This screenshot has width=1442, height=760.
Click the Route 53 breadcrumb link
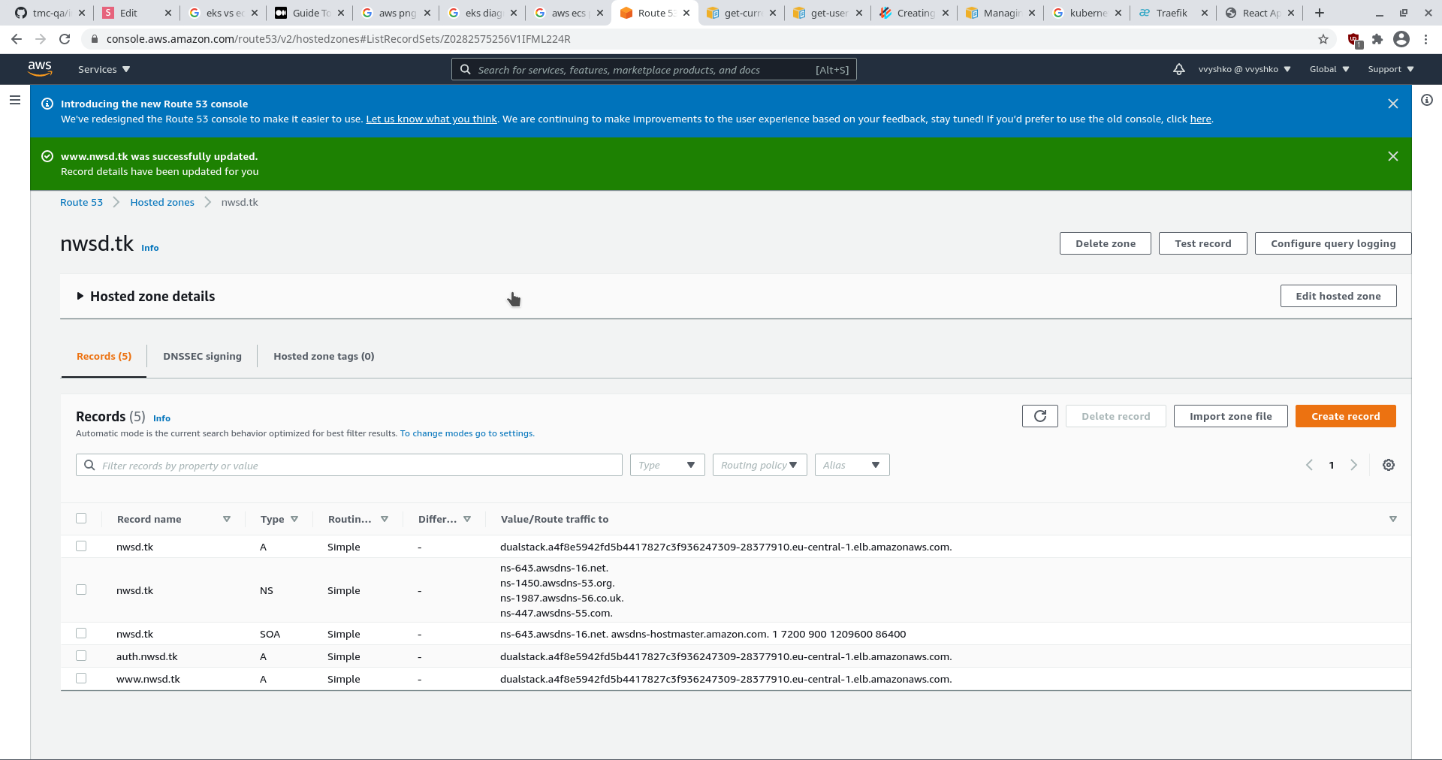81,202
